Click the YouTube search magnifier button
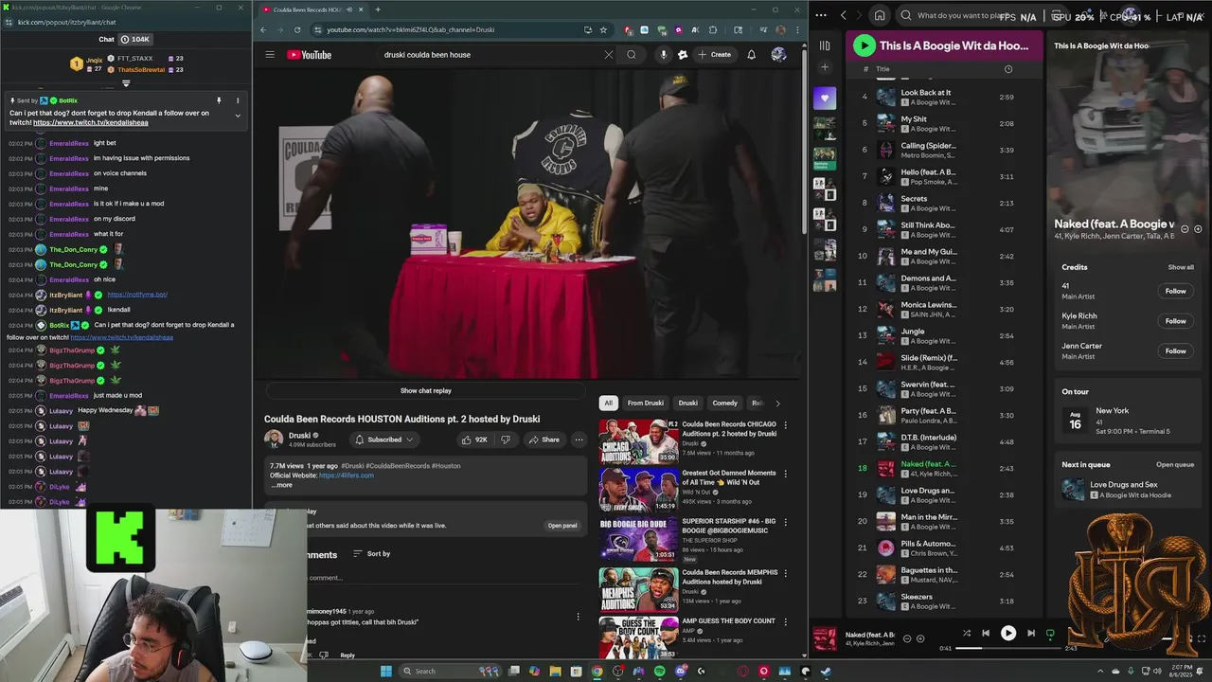The height and width of the screenshot is (682, 1212). (632, 55)
